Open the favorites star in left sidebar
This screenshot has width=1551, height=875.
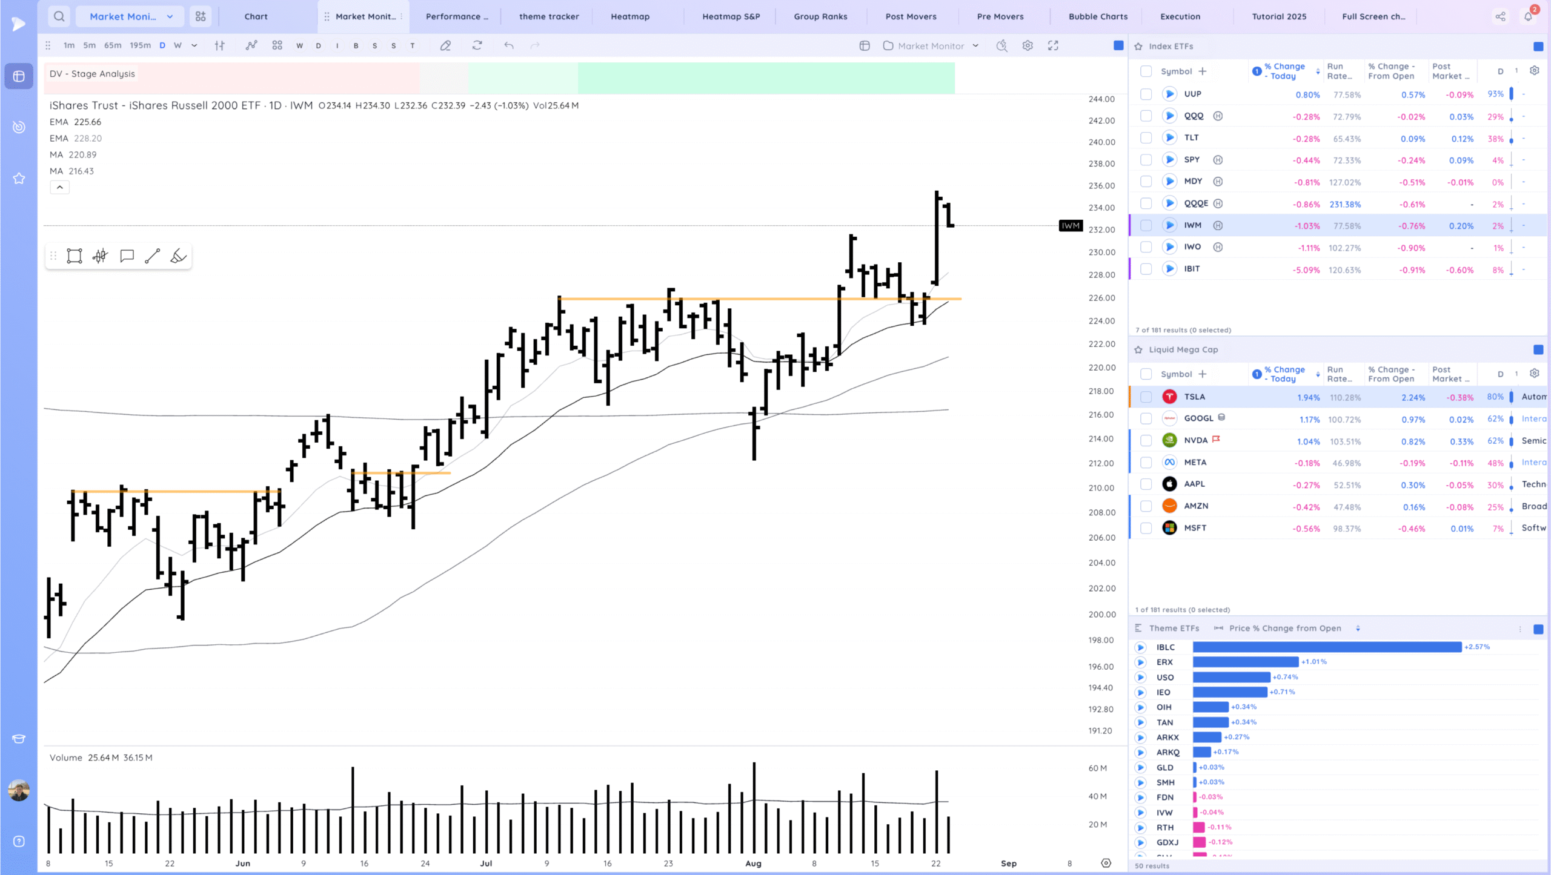pos(19,178)
